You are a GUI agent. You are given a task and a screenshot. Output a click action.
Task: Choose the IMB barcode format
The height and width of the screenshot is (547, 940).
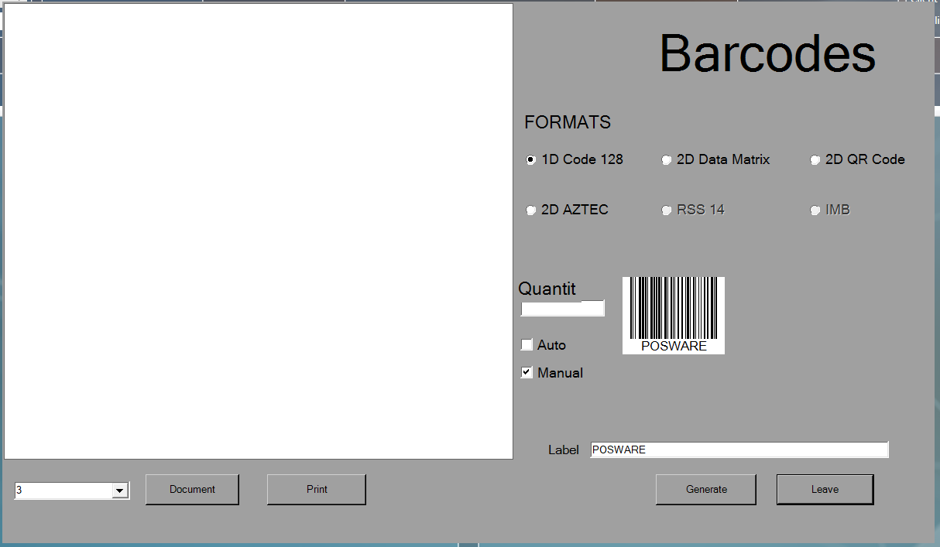coord(815,210)
